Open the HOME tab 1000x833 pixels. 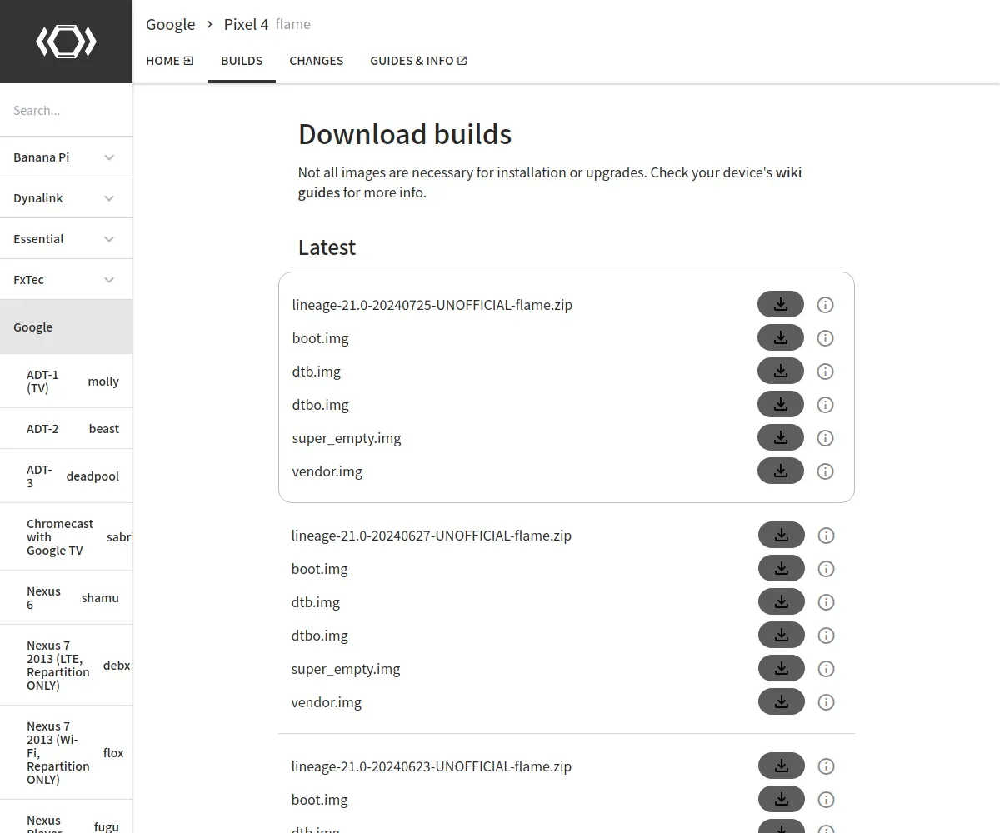(170, 61)
